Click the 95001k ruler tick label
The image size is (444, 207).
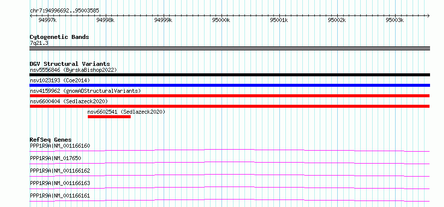[279, 20]
